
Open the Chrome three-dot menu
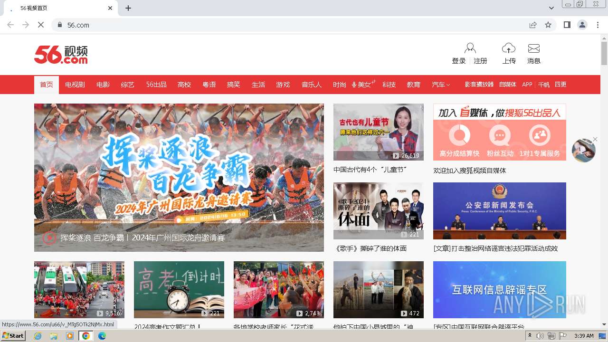[598, 25]
